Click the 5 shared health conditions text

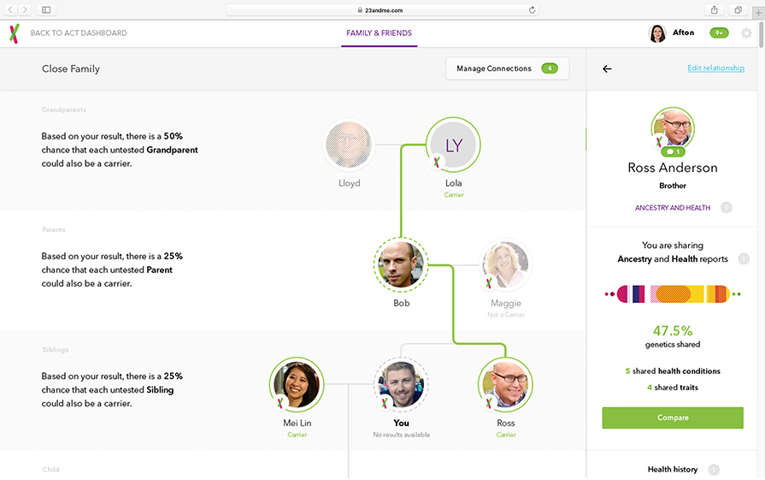[673, 371]
